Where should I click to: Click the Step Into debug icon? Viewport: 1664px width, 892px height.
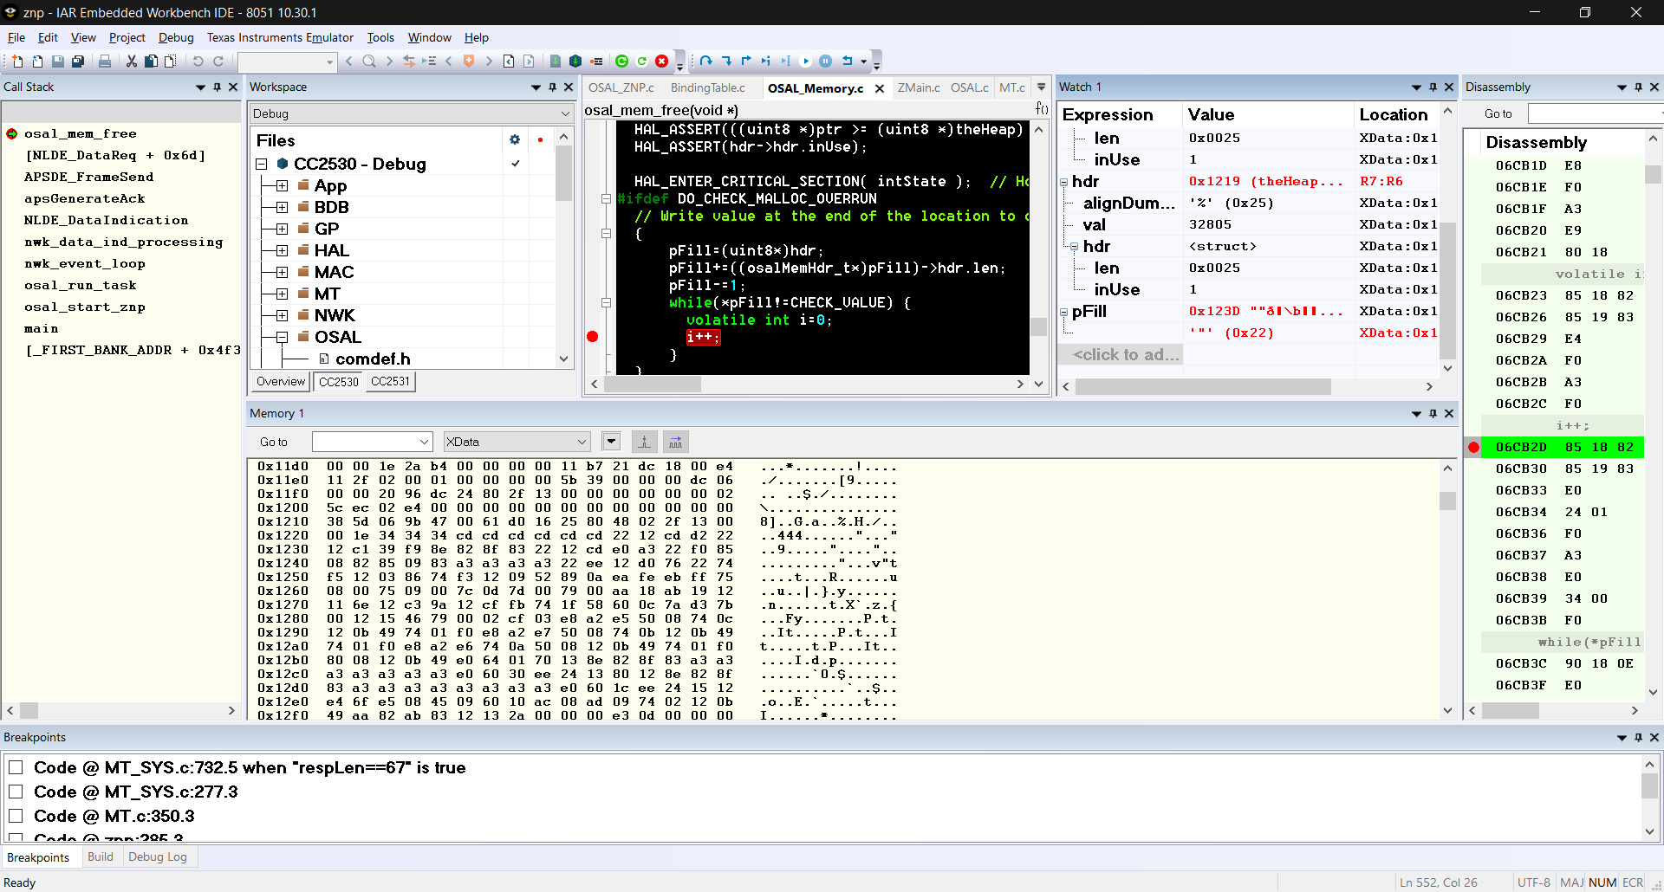pyautogui.click(x=726, y=61)
